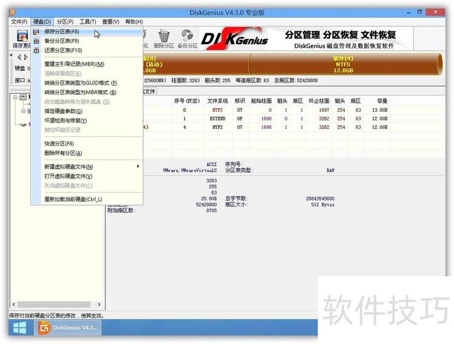Close the disk panel with small x
Screen dimensions: 454x344
coord(11,54)
